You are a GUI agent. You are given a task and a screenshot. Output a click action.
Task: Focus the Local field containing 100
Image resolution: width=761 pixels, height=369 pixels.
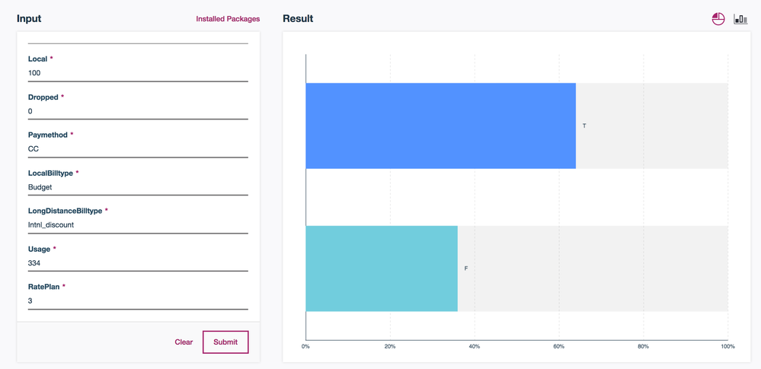(138, 73)
